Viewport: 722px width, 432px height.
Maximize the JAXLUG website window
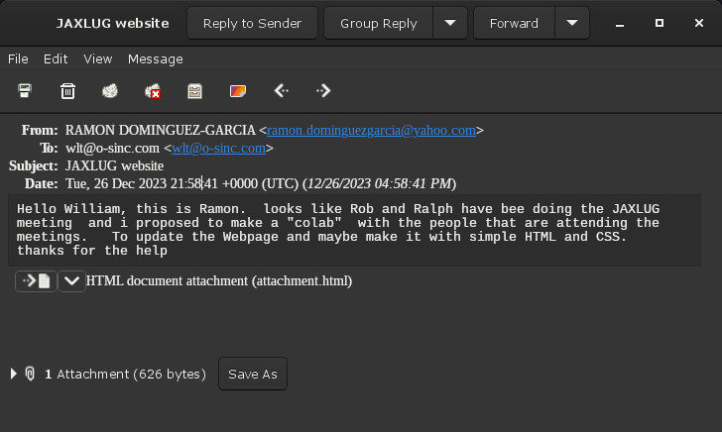[660, 23]
